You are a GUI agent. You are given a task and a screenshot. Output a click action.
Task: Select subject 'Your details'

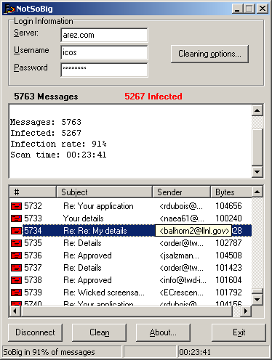[x=84, y=218]
